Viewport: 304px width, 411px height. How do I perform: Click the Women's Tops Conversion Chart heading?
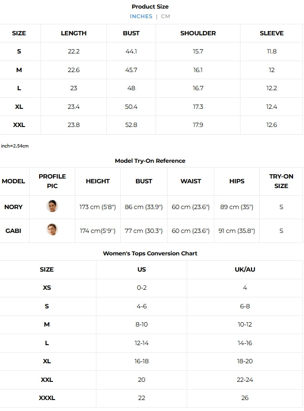click(x=150, y=253)
